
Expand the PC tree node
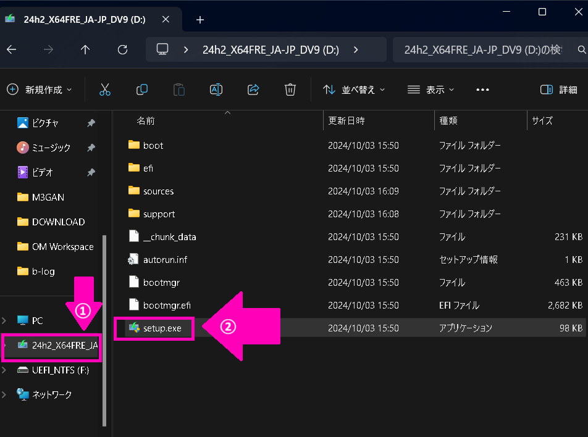pyautogui.click(x=4, y=320)
